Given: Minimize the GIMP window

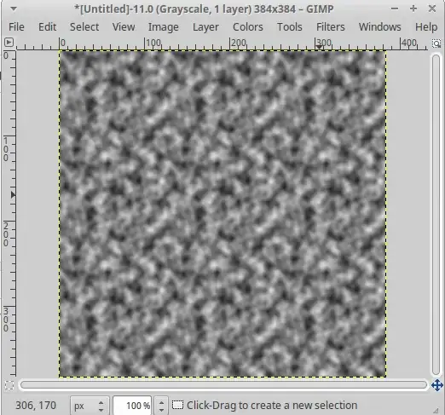Looking at the screenshot, I should coord(395,9).
